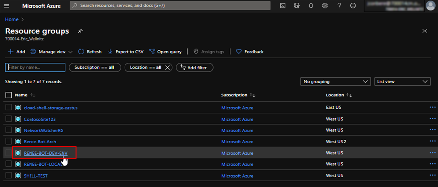Viewport: 438px width, 187px height.
Task: Open Cloud Shell from top bar
Action: click(x=282, y=6)
